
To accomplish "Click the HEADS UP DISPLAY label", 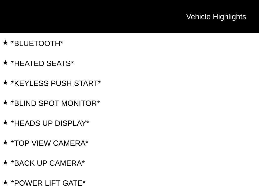I will pos(50,123).
